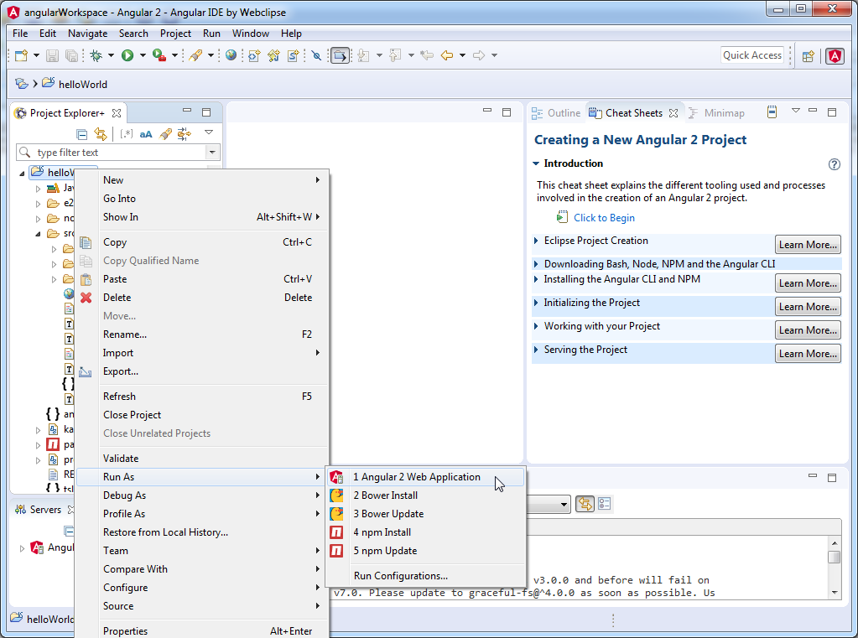Click the Quick Access search box

tap(752, 55)
